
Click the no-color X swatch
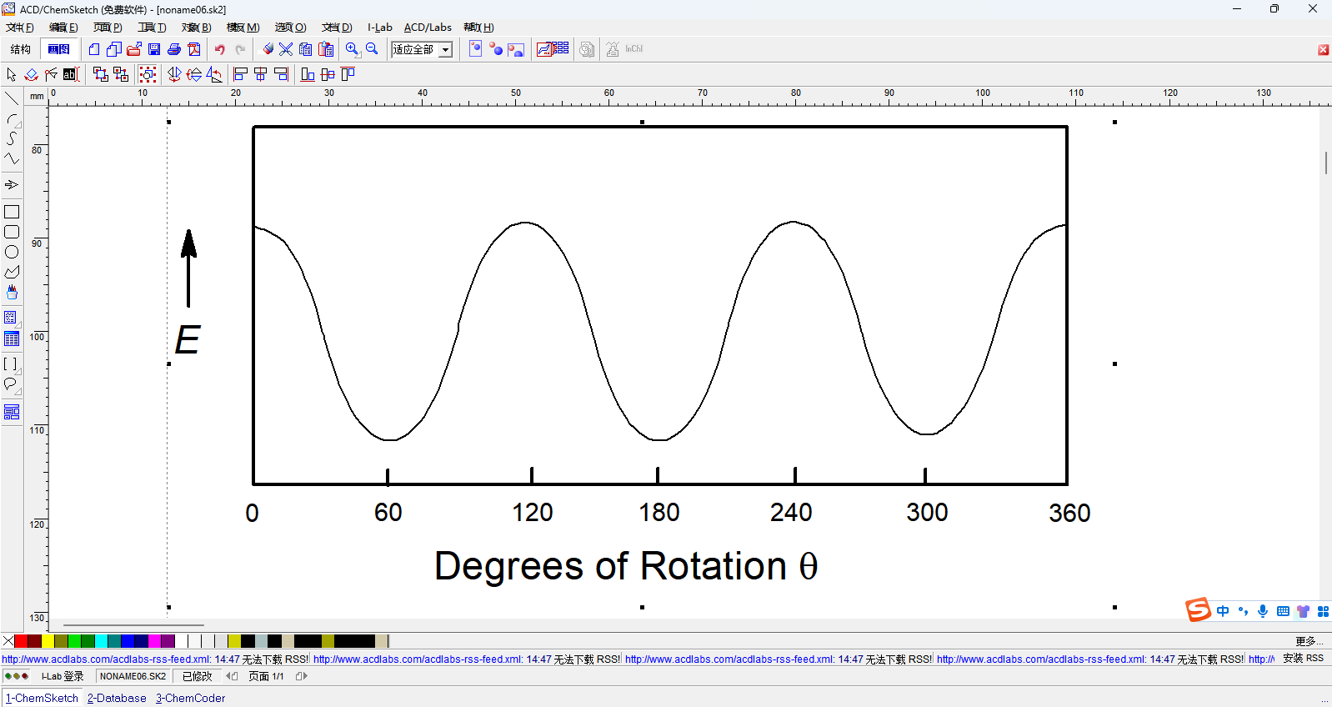click(x=8, y=641)
